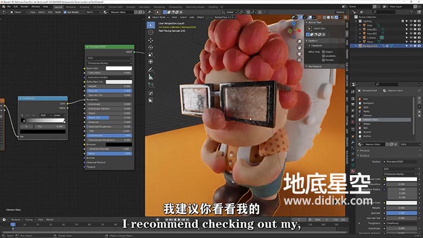Expand the Transform sub-panel in sidebar
The height and width of the screenshot is (238, 423).
point(315,45)
